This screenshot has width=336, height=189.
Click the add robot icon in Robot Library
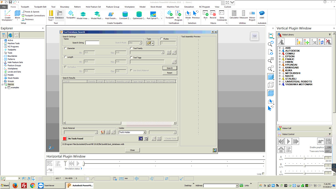click(306, 41)
